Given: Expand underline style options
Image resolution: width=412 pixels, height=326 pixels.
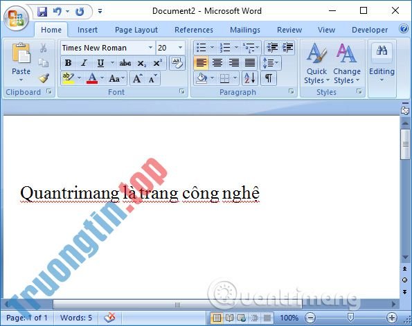Looking at the screenshot, I should pyautogui.click(x=112, y=63).
